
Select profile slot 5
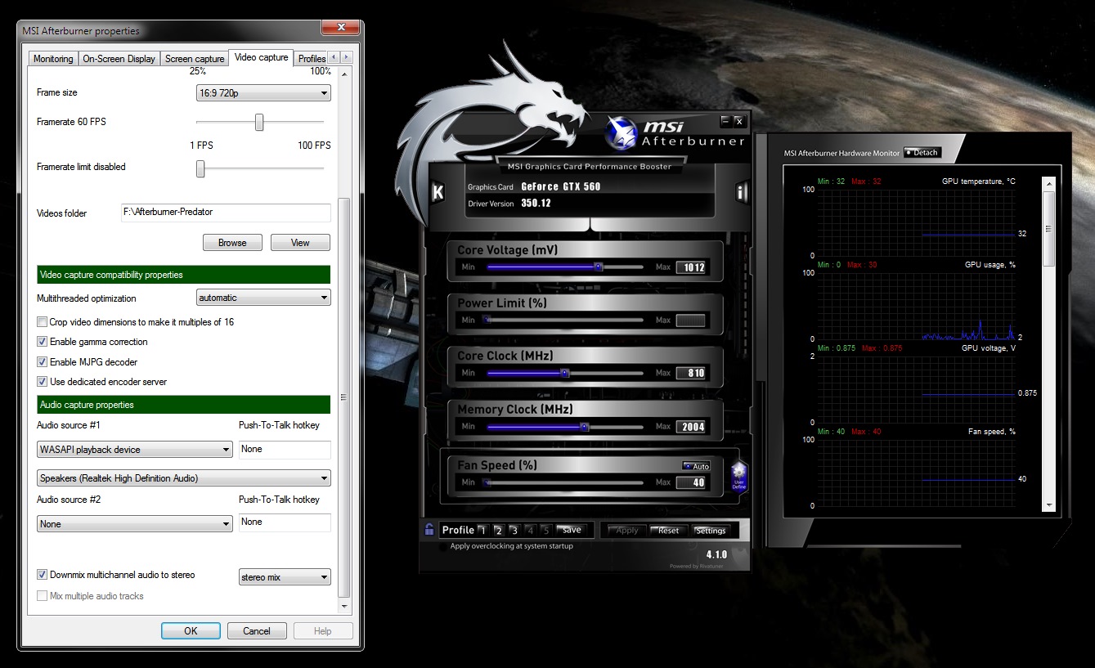(x=545, y=530)
